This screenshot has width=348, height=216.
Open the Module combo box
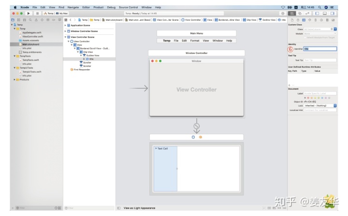(320, 33)
